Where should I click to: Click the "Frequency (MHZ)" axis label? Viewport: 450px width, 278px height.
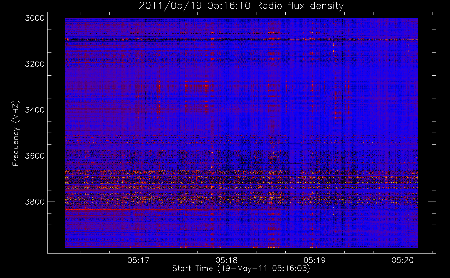coord(16,133)
